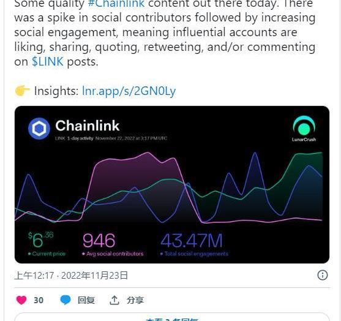Click the blue reply speech bubble icon
Image resolution: width=341 pixels, height=321 pixels.
pyautogui.click(x=66, y=300)
